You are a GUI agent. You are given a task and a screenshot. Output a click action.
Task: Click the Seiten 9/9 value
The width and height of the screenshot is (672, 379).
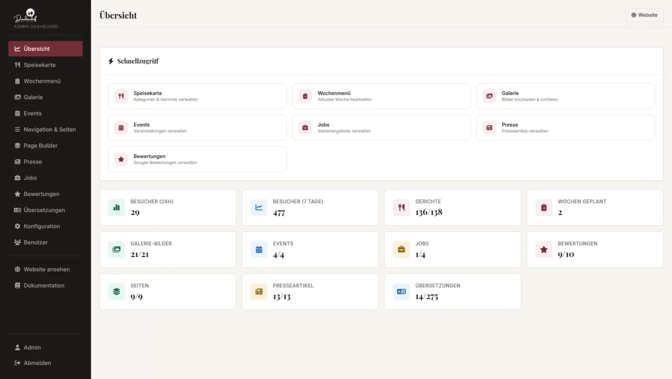(x=136, y=296)
